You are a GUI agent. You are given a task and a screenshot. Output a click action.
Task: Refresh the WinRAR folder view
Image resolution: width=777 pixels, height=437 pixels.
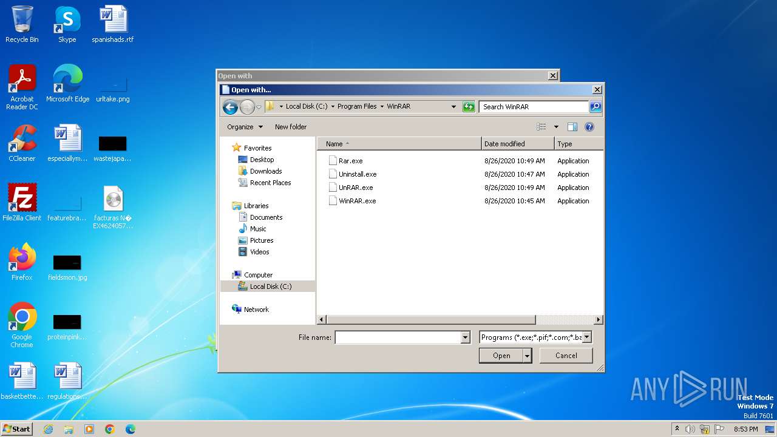(x=469, y=107)
